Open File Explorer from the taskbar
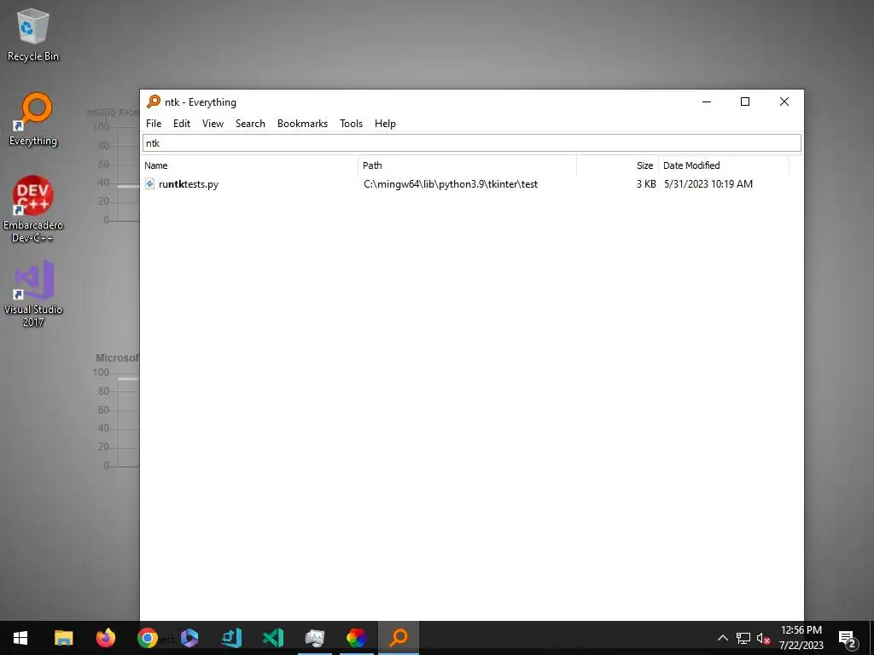This screenshot has height=655, width=874. tap(63, 638)
